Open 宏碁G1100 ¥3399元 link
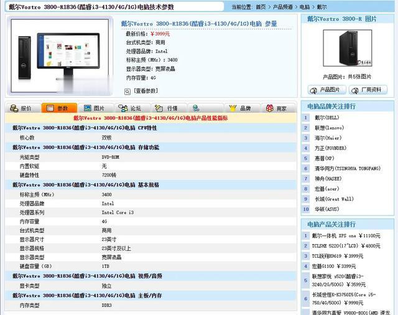This screenshot has width=398, height=315. click(334, 266)
